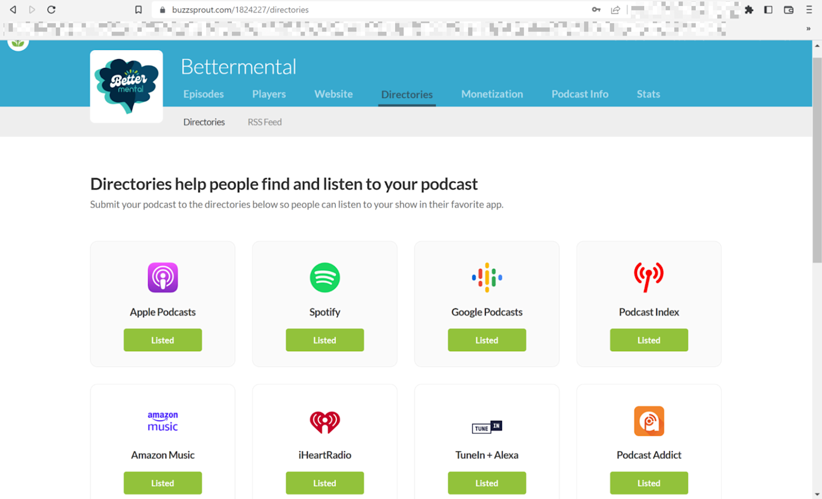Reload the page with refresh icon
The image size is (822, 499).
[x=51, y=9]
